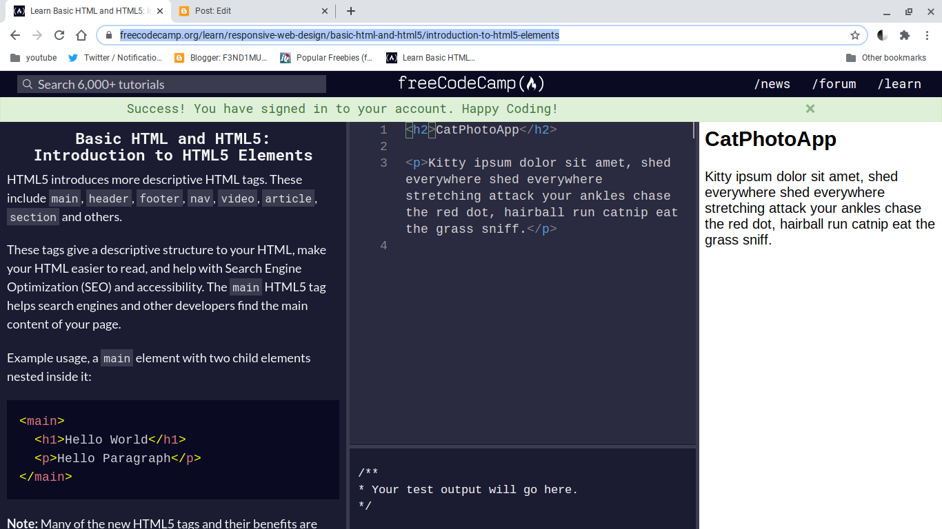
Task: Place the cursor on editor line 1 'CatPhotoApp'
Action: tap(477, 129)
